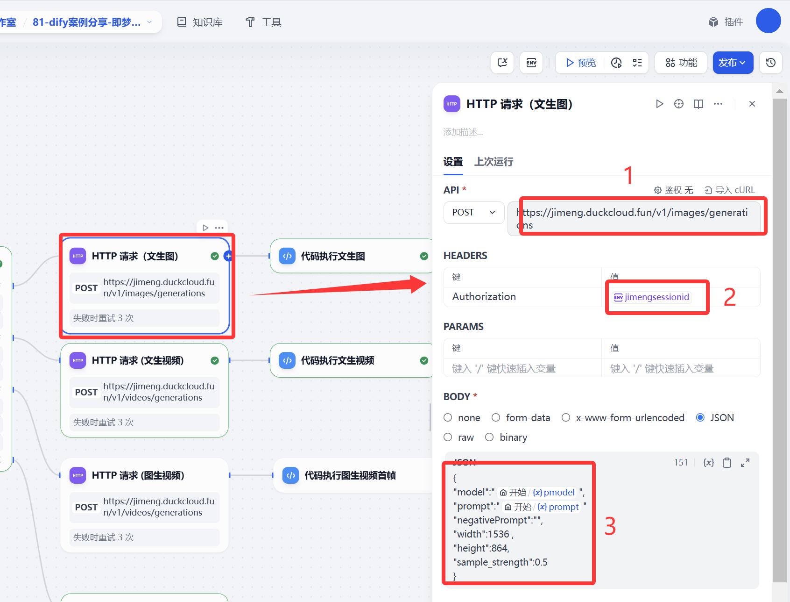
Task: Click the locate node target icon in panel
Action: [679, 104]
